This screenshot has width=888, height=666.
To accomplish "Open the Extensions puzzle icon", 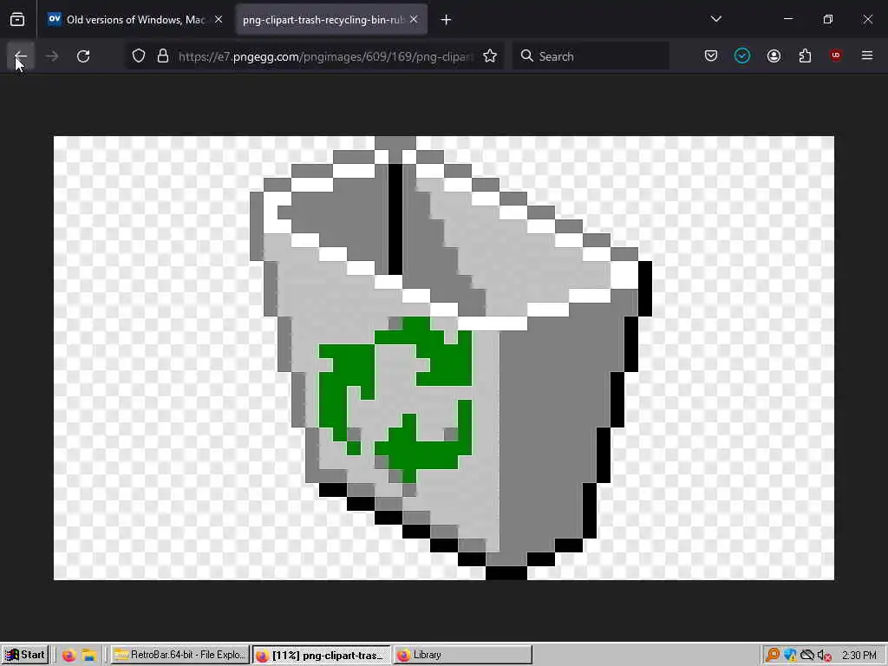I will coord(805,55).
